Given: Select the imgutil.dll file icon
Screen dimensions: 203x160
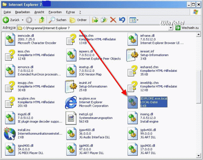Looking at the screenshot, I should click(10, 118).
